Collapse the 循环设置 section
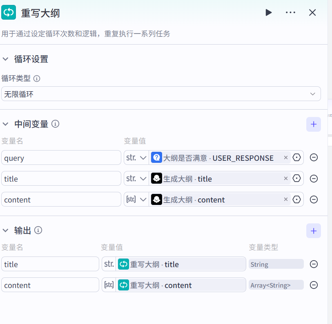Viewport: 332px width, 324px height. 6,59
